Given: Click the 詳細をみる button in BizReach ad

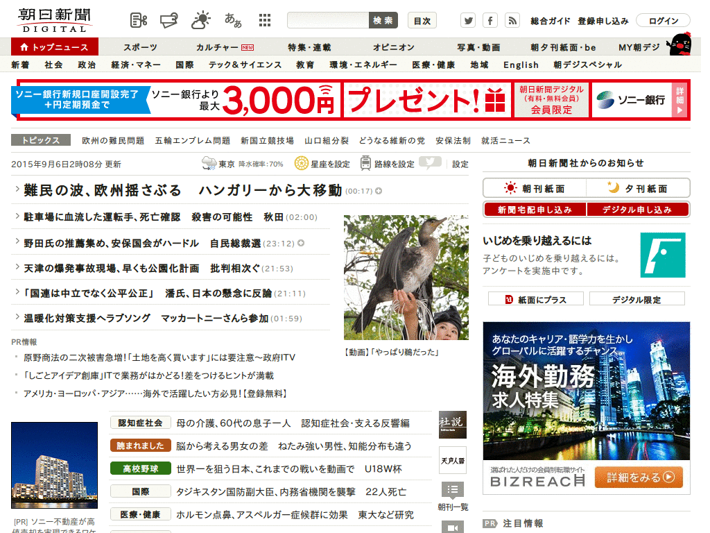Looking at the screenshot, I should coord(639,477).
